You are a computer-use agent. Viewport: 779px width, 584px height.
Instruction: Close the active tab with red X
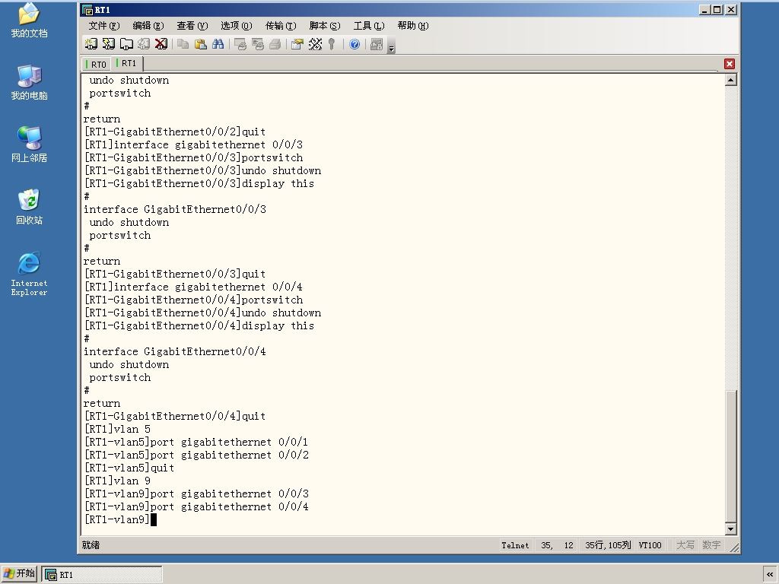click(x=730, y=64)
